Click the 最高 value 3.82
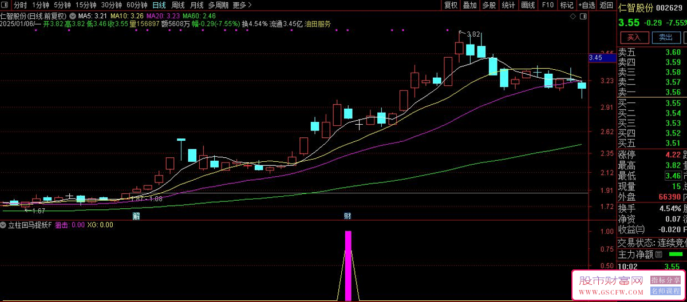 673,165
